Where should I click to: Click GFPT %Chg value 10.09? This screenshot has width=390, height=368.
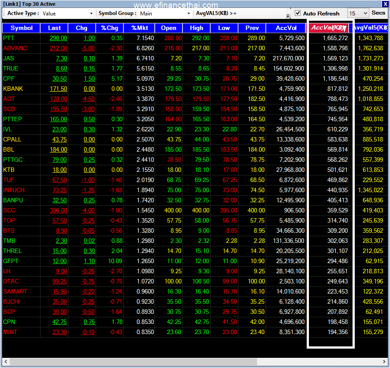[x=115, y=261]
